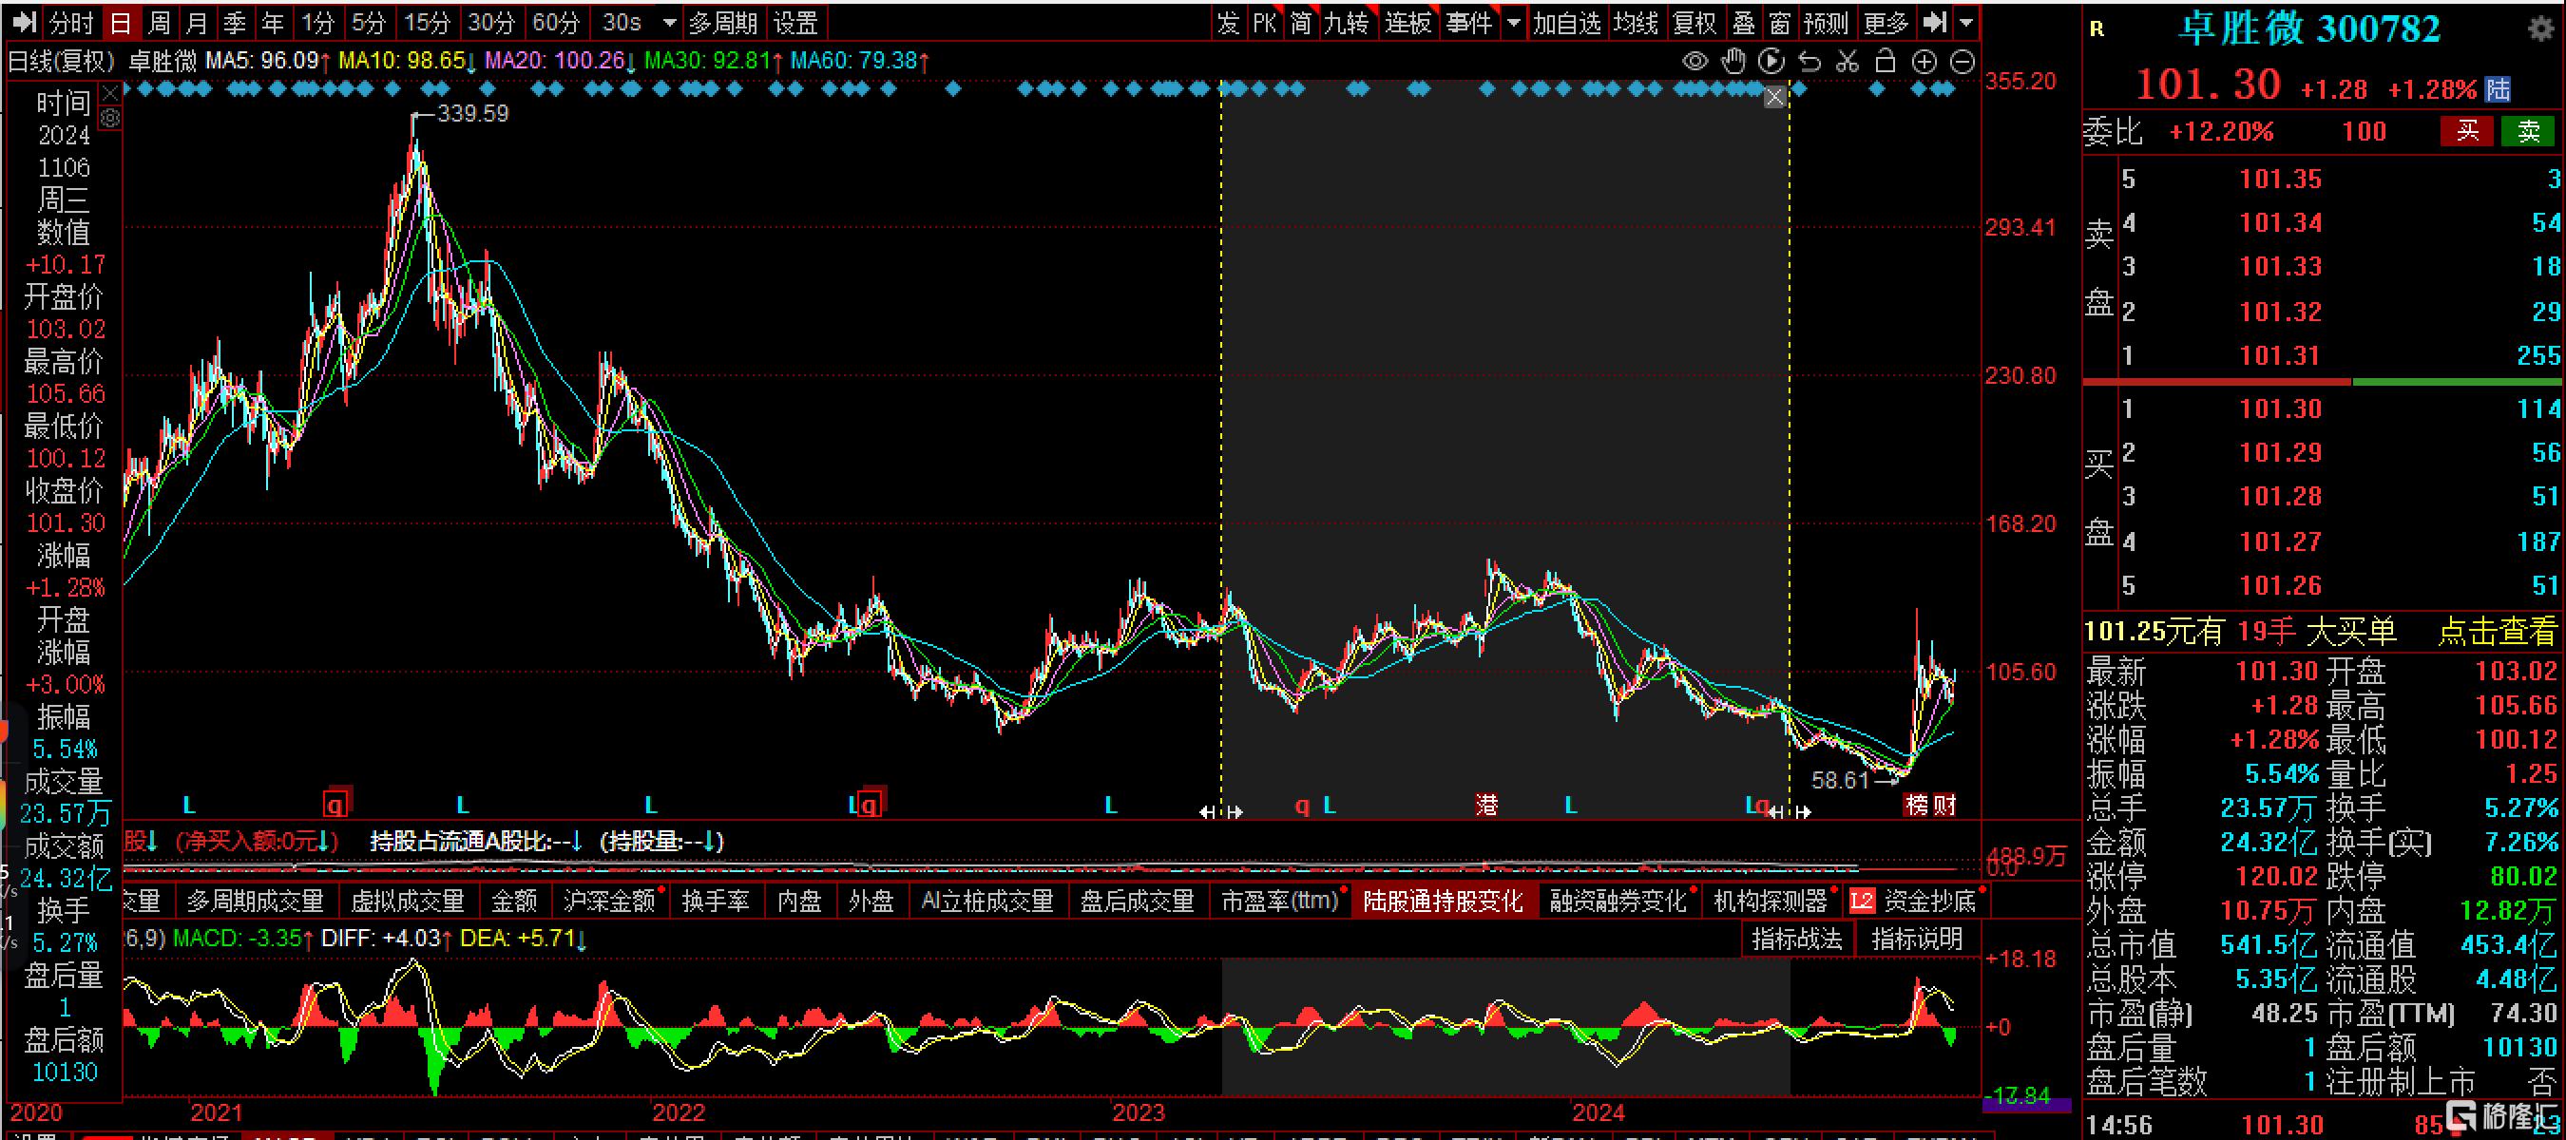Zoom out the chart with the minus icon
The image size is (2566, 1140).
pyautogui.click(x=1963, y=62)
